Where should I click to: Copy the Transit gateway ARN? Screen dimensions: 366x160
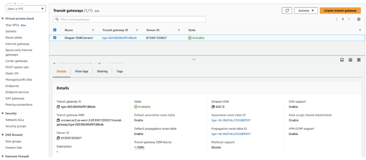(x=58, y=120)
